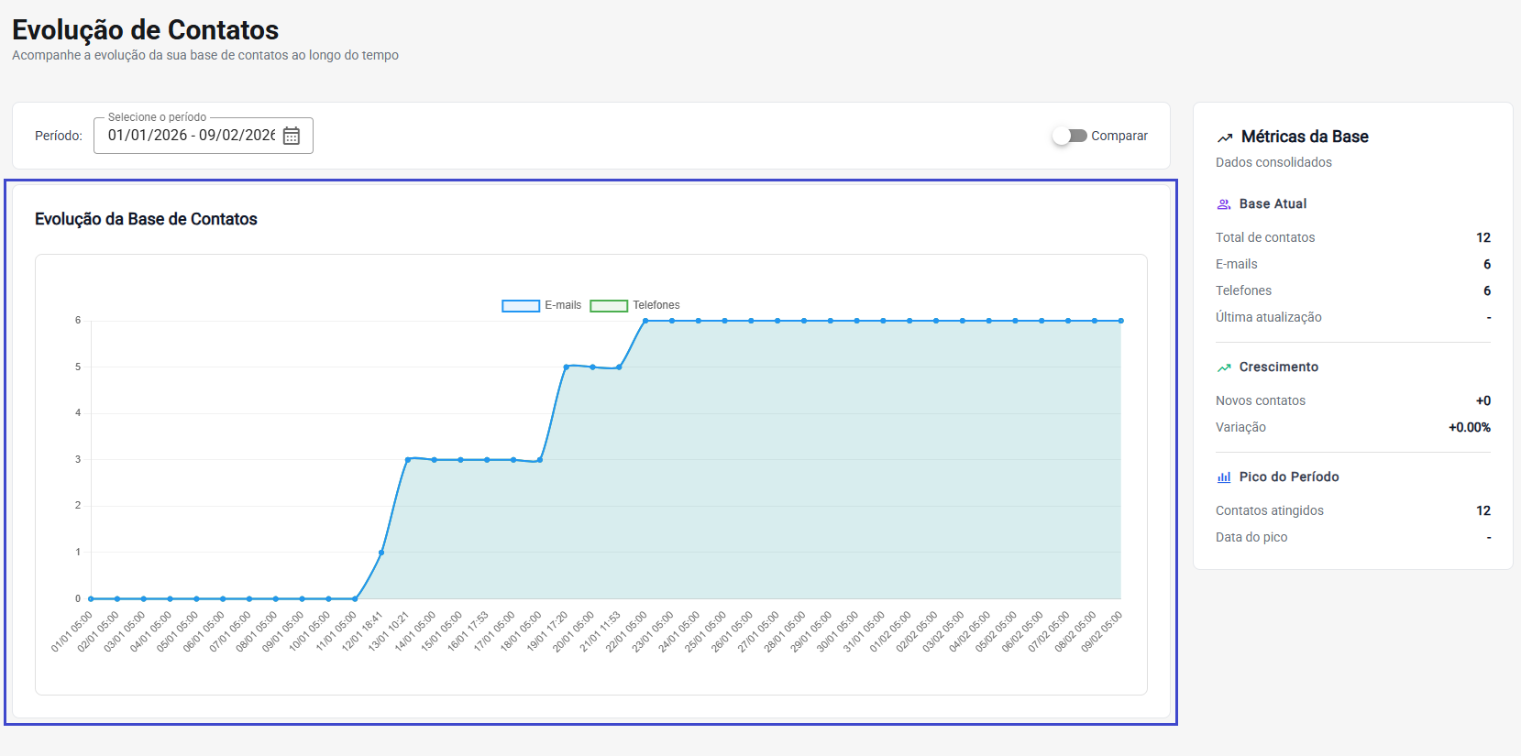1521x756 pixels.
Task: Click the Total de contatos value
Action: tap(1482, 237)
